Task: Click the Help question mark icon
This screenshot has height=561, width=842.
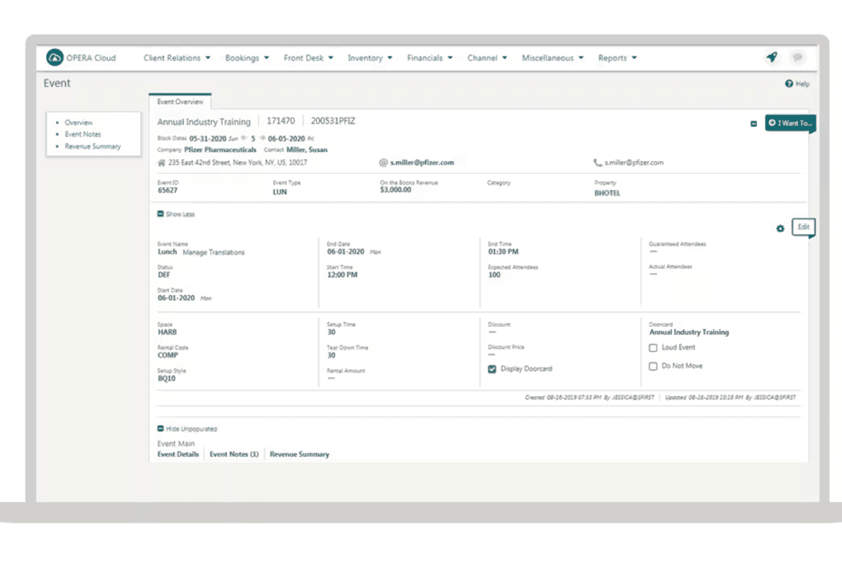Action: (x=789, y=84)
